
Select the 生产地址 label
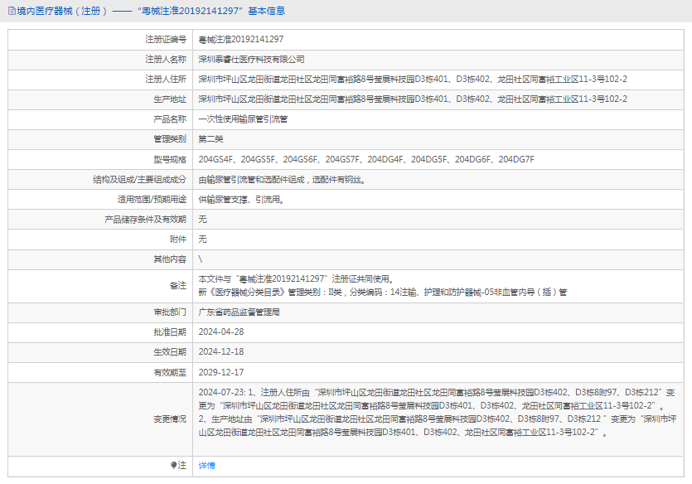[170, 99]
